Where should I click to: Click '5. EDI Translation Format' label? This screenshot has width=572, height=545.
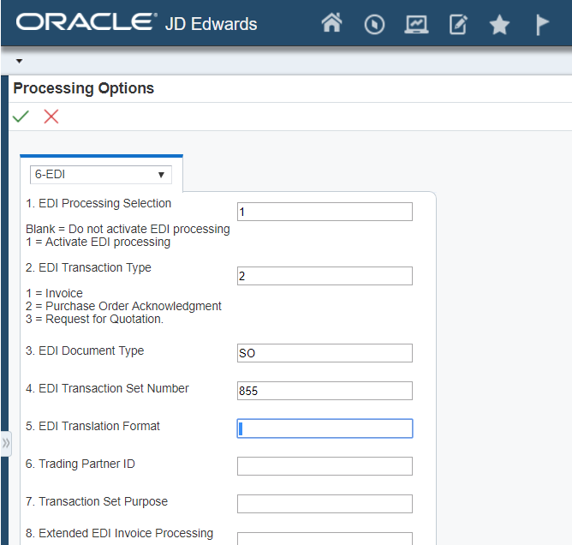coord(92,427)
